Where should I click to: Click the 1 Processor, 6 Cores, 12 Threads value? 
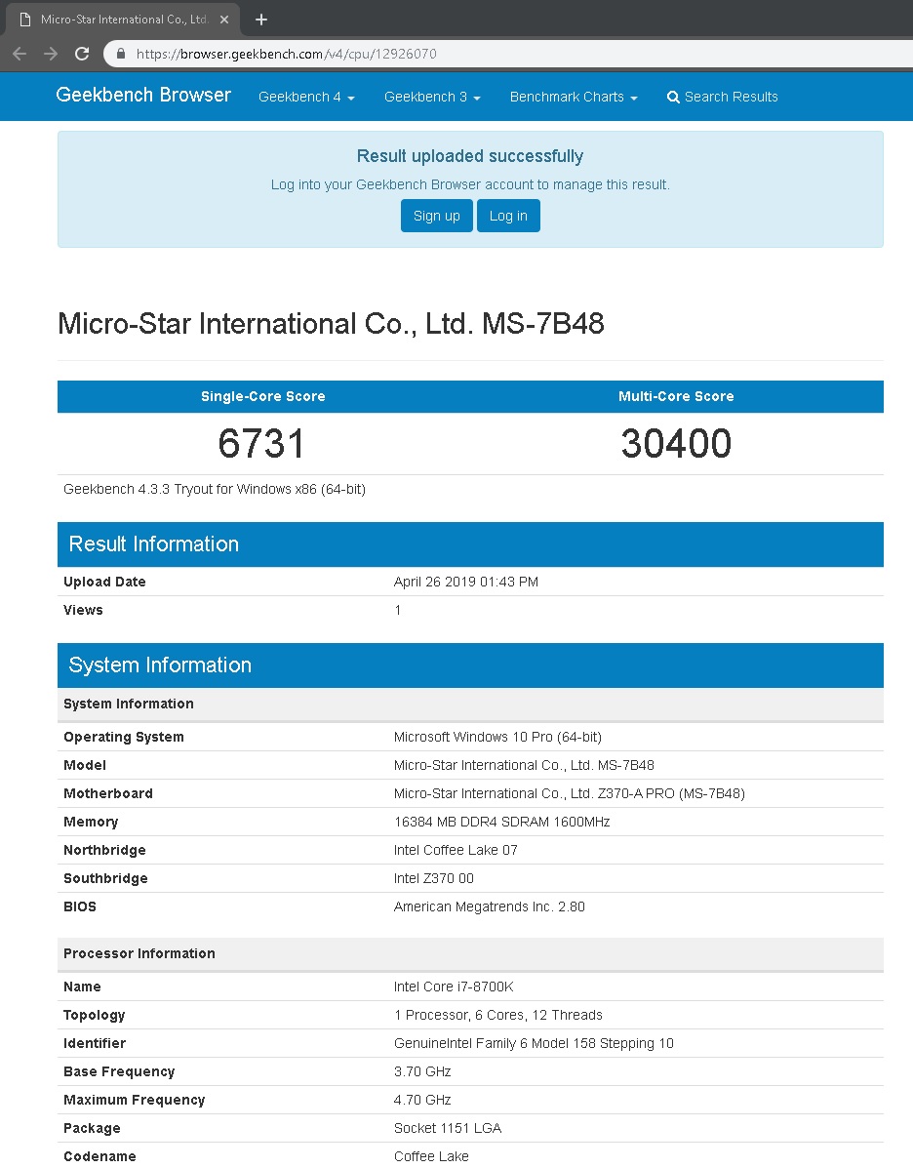(498, 1015)
